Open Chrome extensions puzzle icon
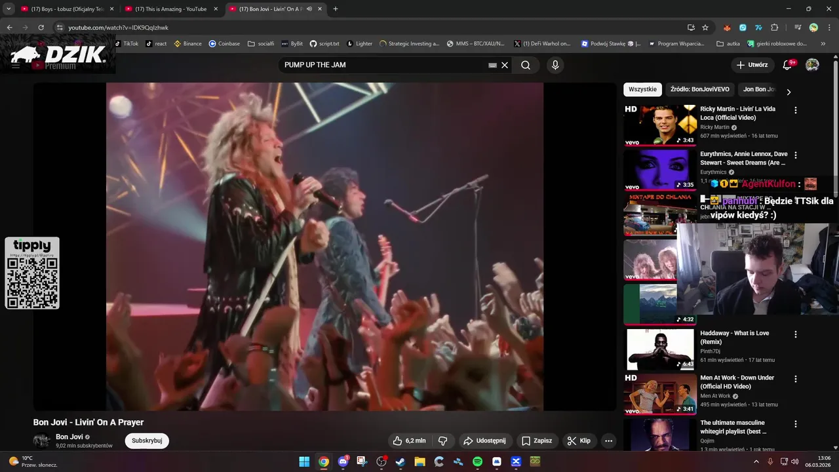This screenshot has width=839, height=472. (x=775, y=28)
